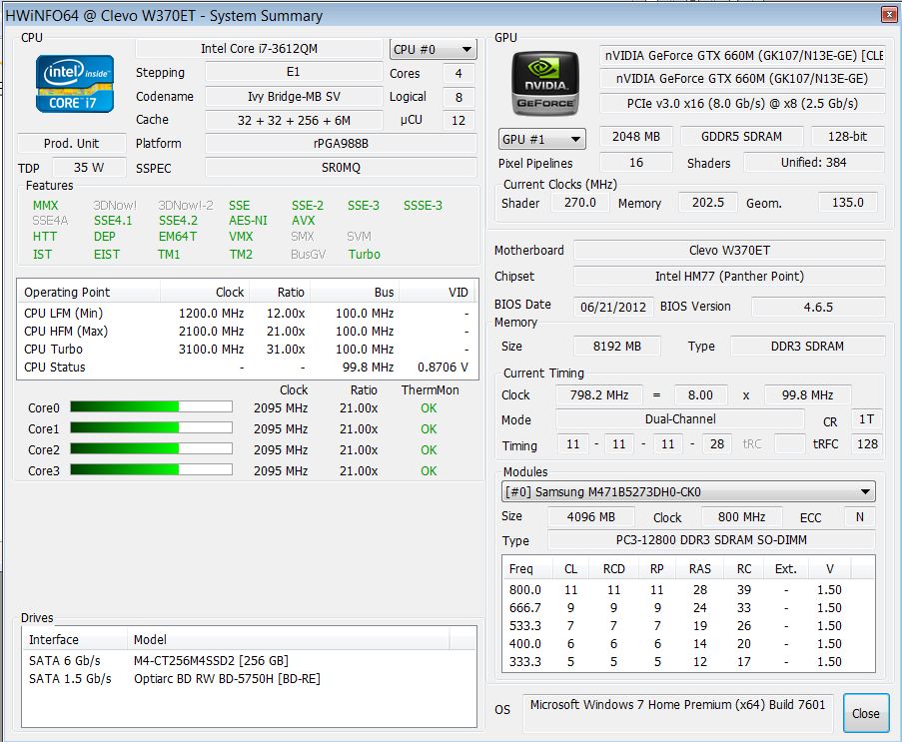
Task: Click the Core0 usage bar
Action: tap(151, 407)
